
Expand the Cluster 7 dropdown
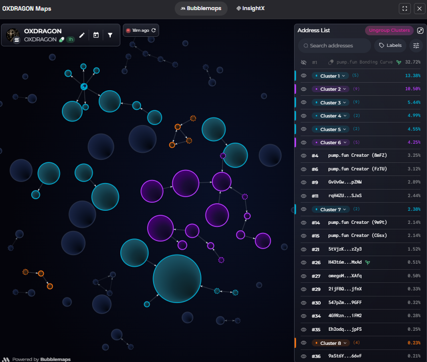331,209
